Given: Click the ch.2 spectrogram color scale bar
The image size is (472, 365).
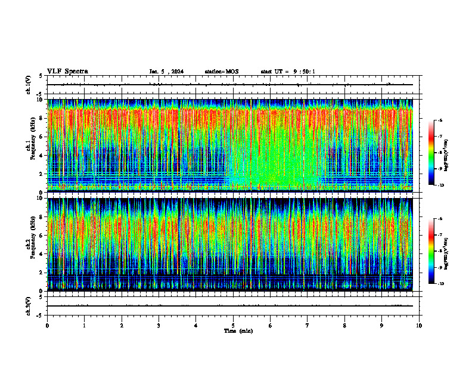Looking at the screenshot, I should tap(431, 251).
